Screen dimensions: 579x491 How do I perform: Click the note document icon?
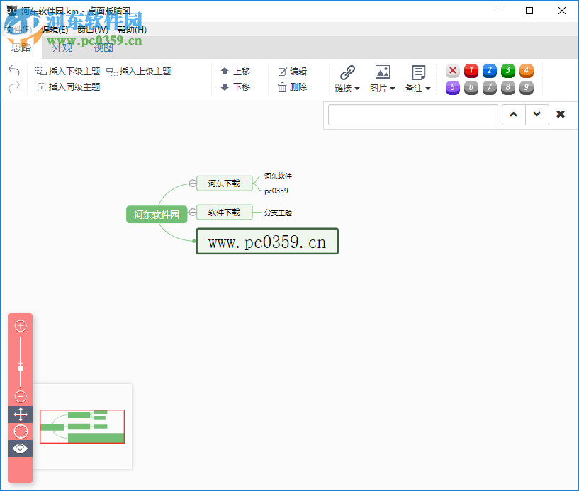[x=418, y=72]
